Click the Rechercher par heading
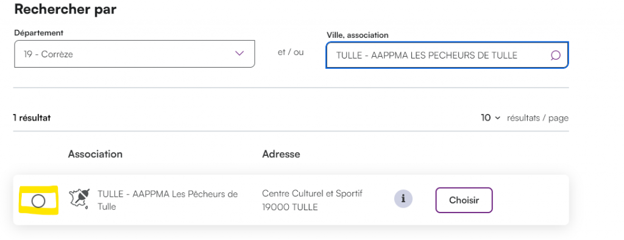This screenshot has height=240, width=624. [x=65, y=9]
